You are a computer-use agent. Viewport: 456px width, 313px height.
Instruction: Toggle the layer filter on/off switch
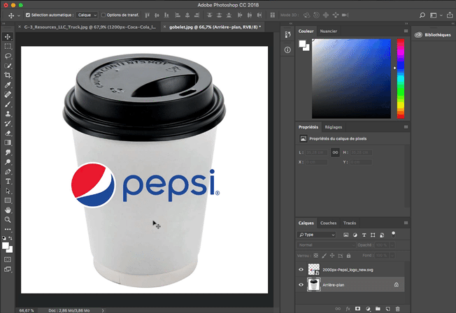point(393,234)
